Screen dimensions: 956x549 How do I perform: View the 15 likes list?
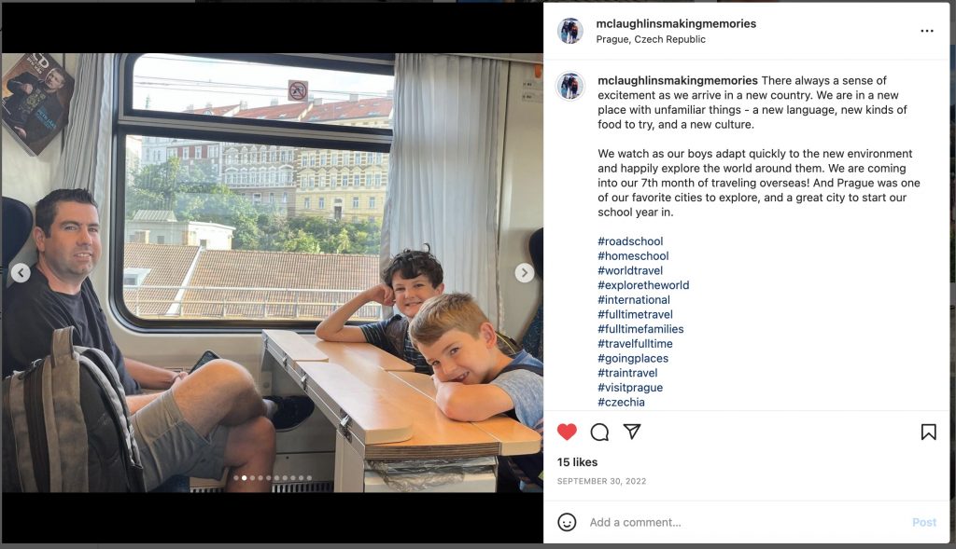pyautogui.click(x=577, y=462)
